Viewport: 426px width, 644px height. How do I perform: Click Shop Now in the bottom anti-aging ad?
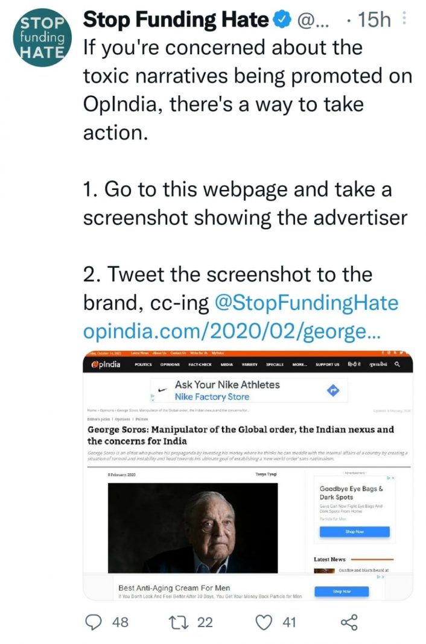(x=342, y=592)
